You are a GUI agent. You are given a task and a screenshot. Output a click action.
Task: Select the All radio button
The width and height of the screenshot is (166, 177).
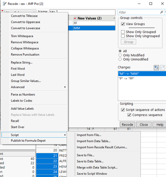(120, 51)
